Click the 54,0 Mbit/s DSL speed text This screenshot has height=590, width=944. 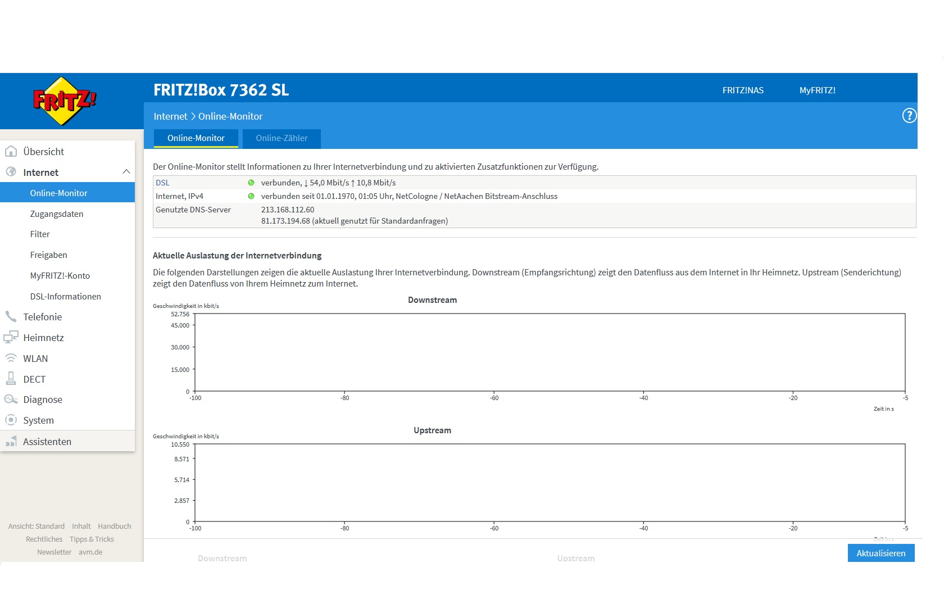pos(329,183)
